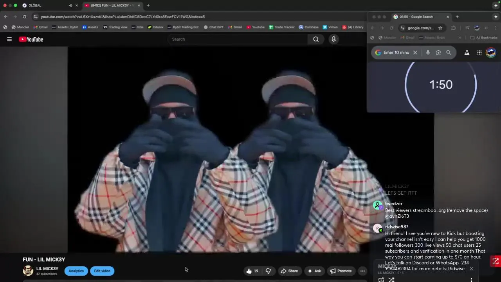Open the Google apps grid
This screenshot has height=282, width=501.
(479, 52)
